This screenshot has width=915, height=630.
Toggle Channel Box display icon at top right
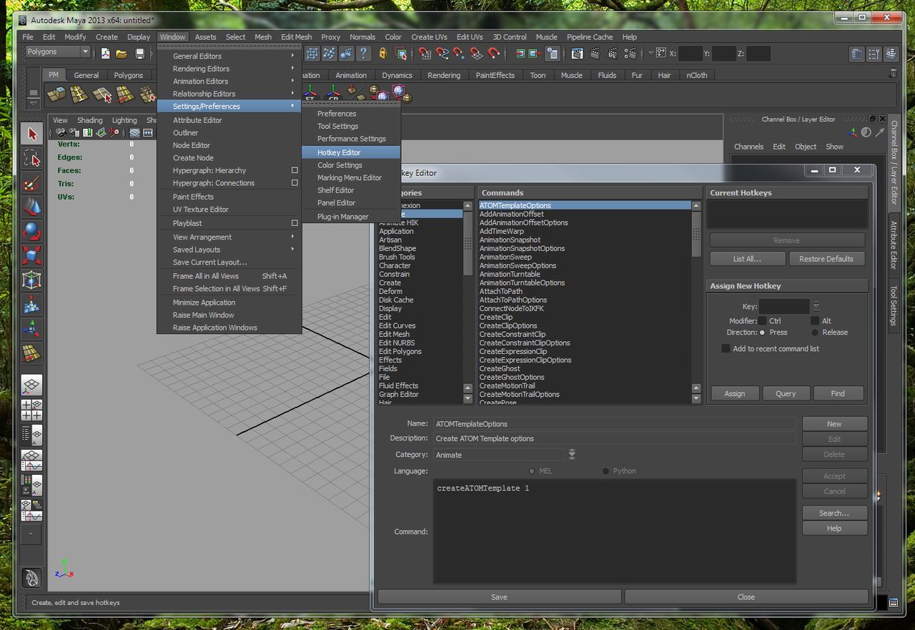click(891, 54)
